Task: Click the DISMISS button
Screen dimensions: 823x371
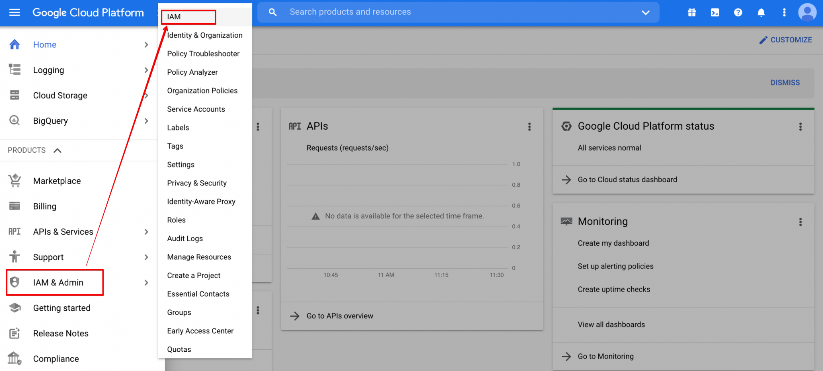Action: point(785,82)
